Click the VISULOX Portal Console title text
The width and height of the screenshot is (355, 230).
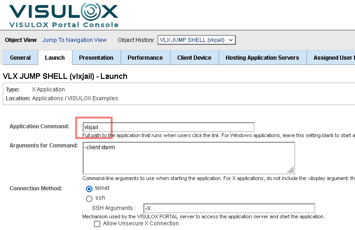[x=64, y=25]
